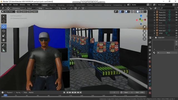Toggle visibility of RAIN OUT object
Image resolution: width=178 pixels, height=100 pixels.
[x=176, y=31]
